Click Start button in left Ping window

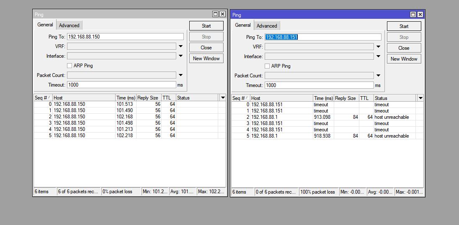206,26
